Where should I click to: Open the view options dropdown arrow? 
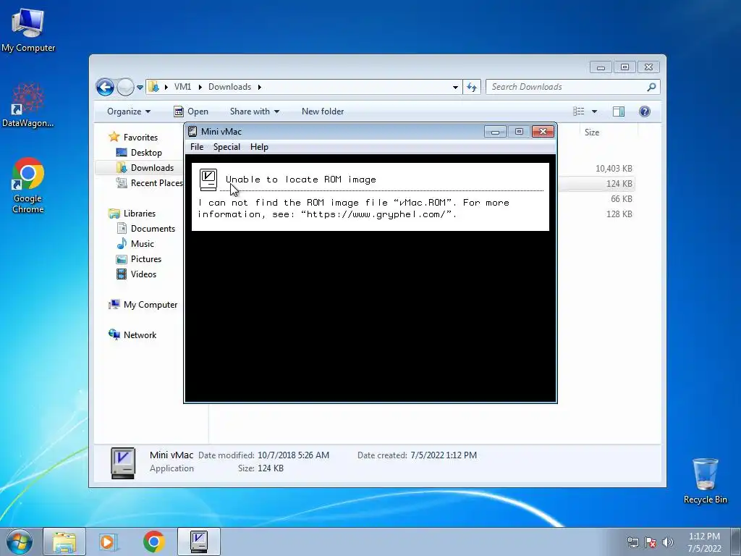pos(595,111)
